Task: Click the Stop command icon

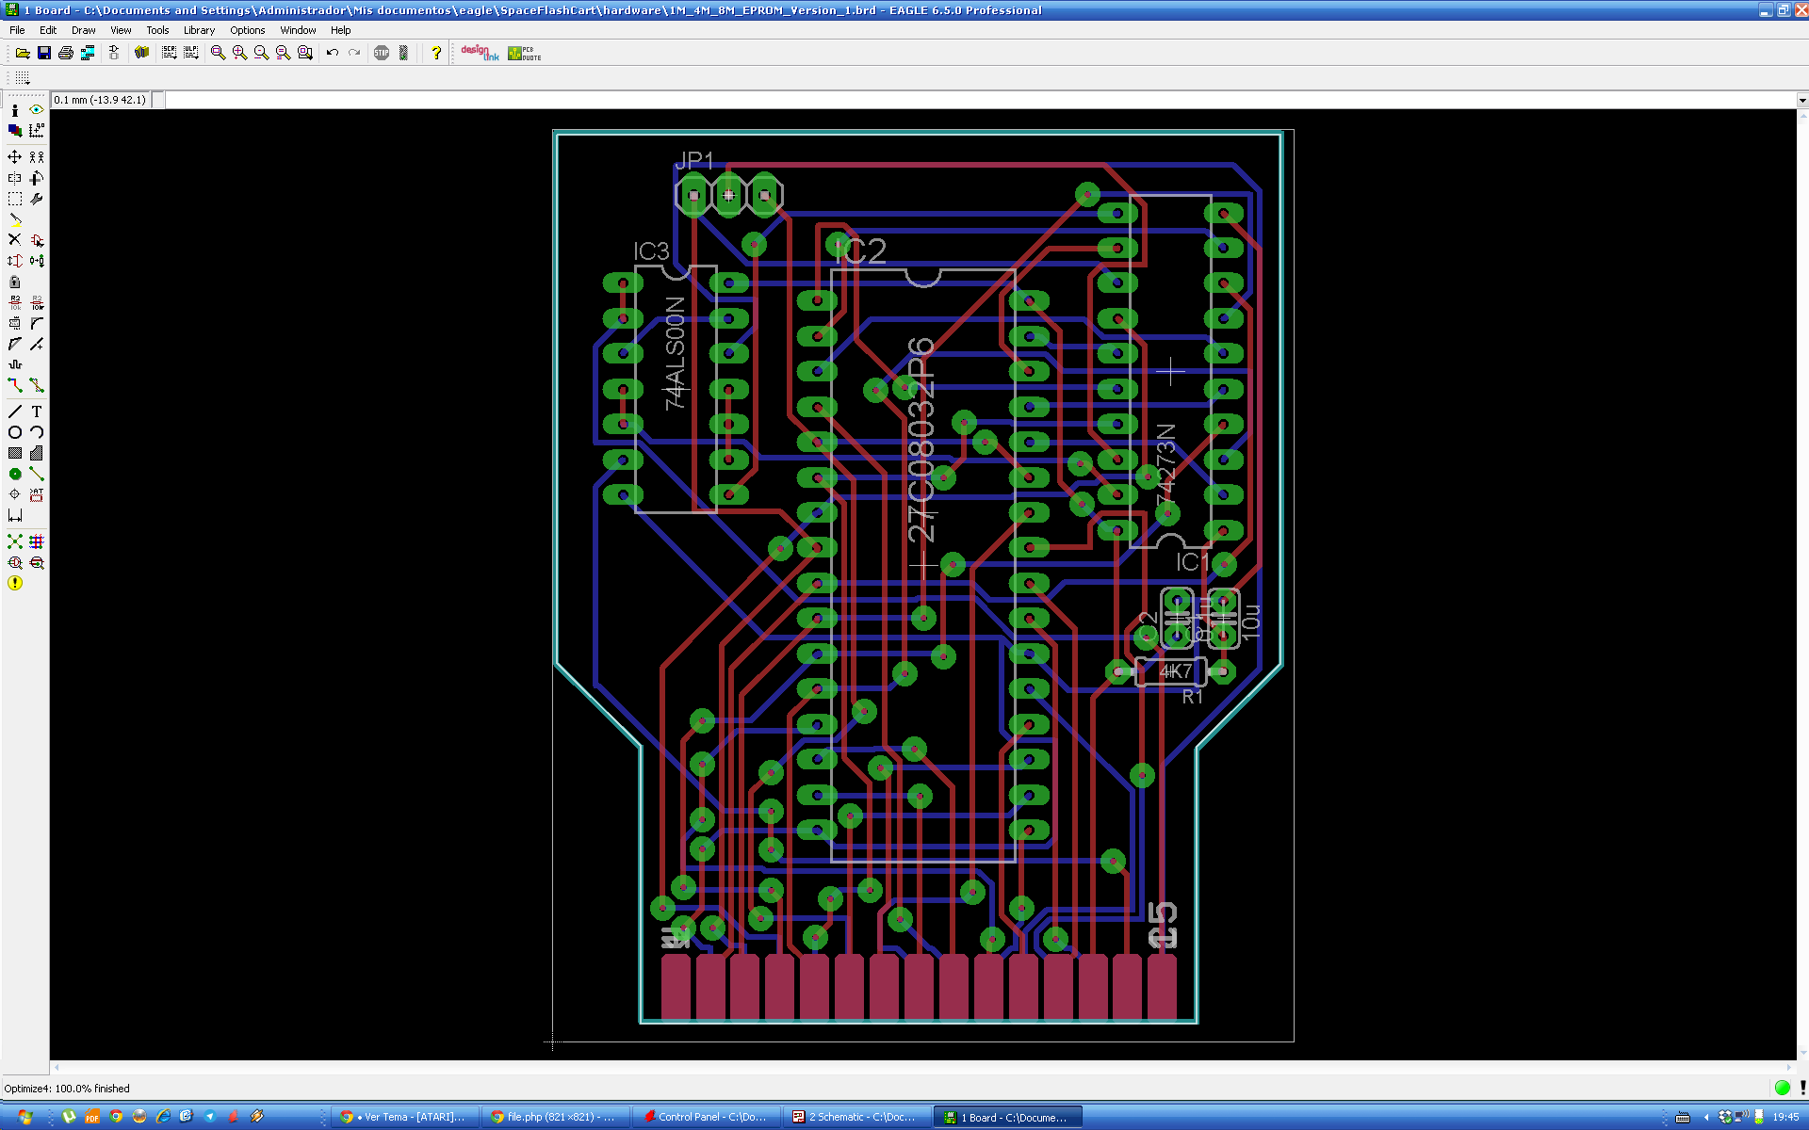Action: coord(382,53)
